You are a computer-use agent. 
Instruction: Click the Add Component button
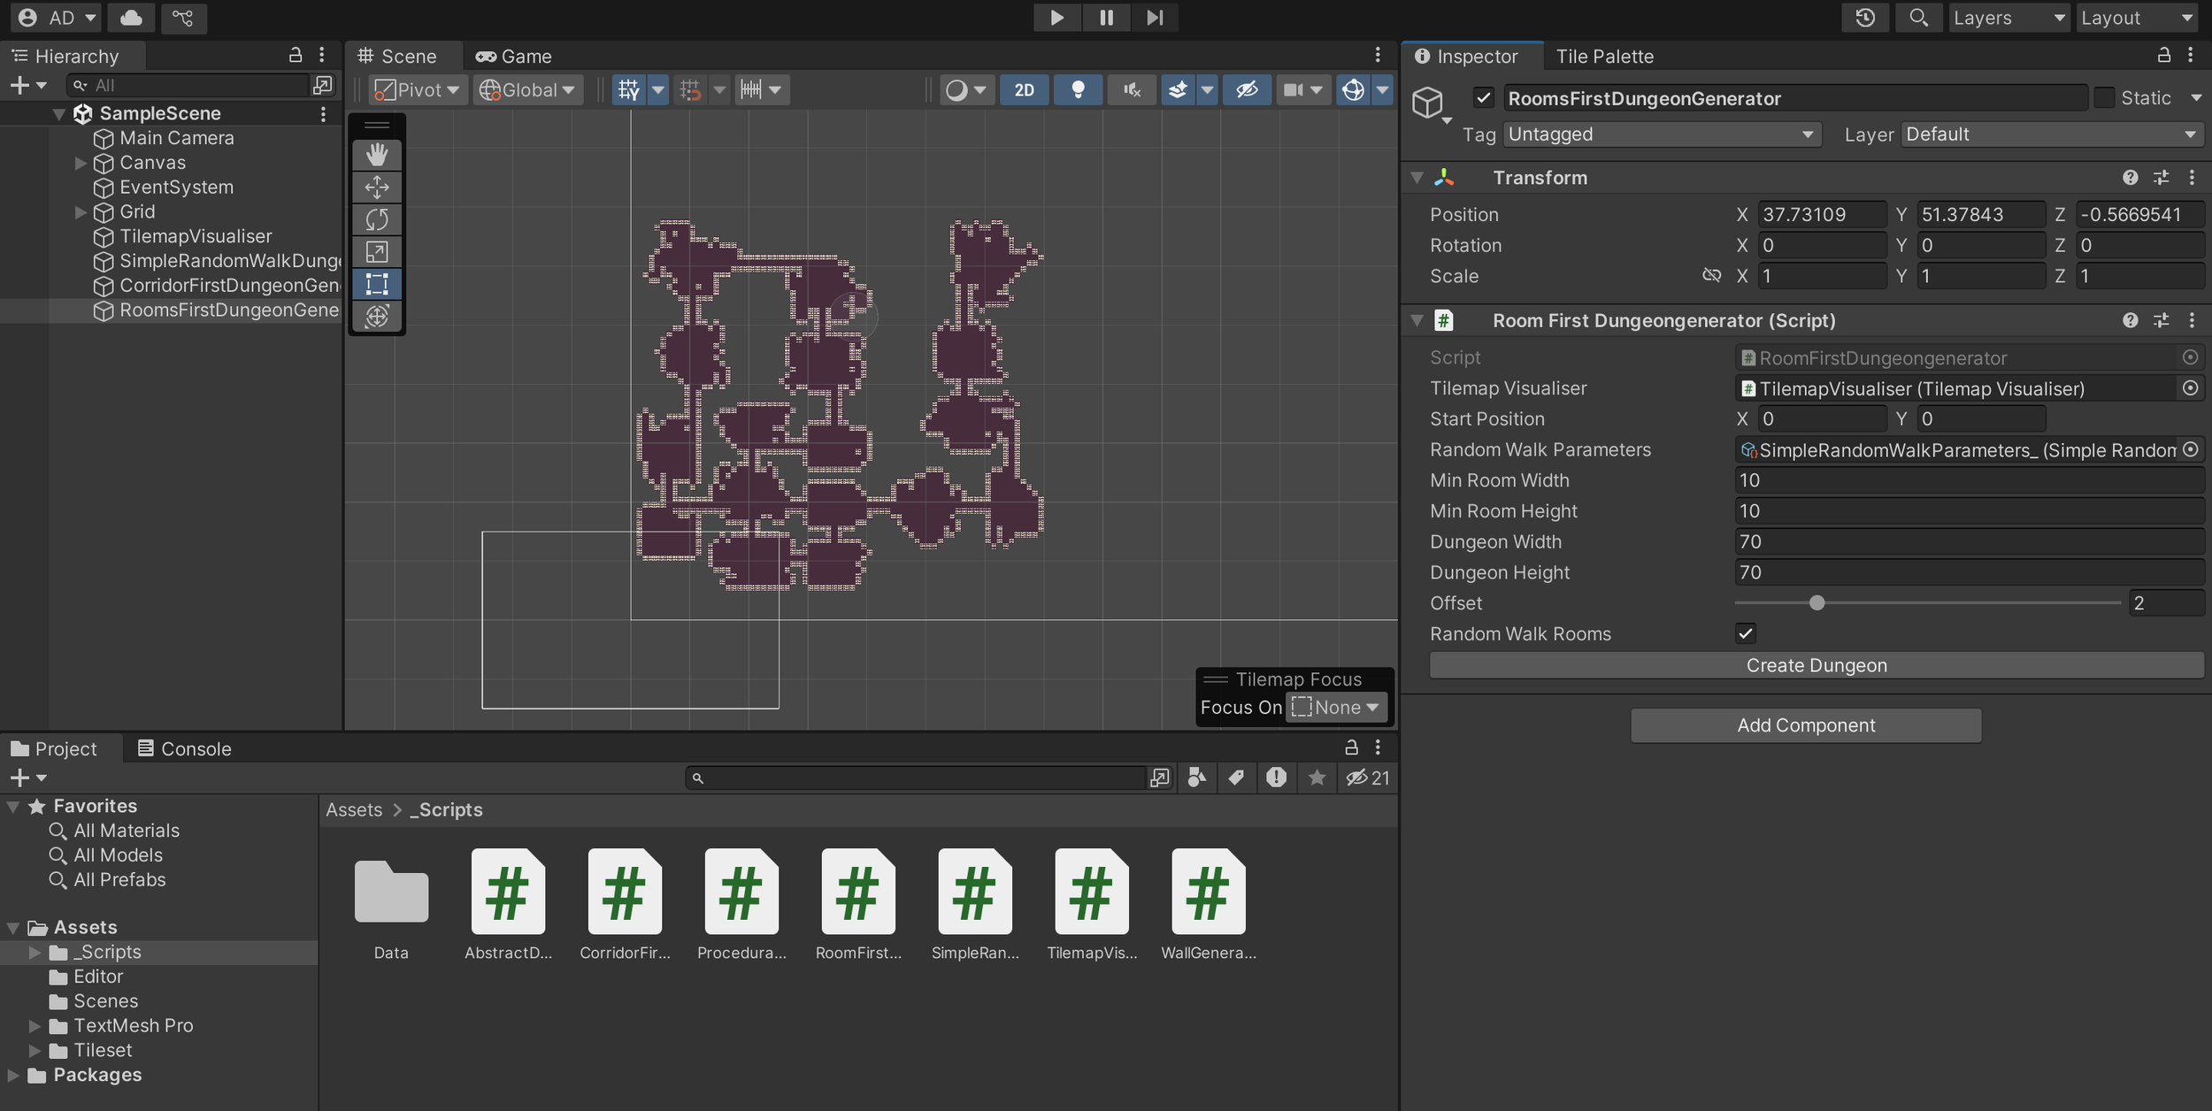coord(1806,725)
